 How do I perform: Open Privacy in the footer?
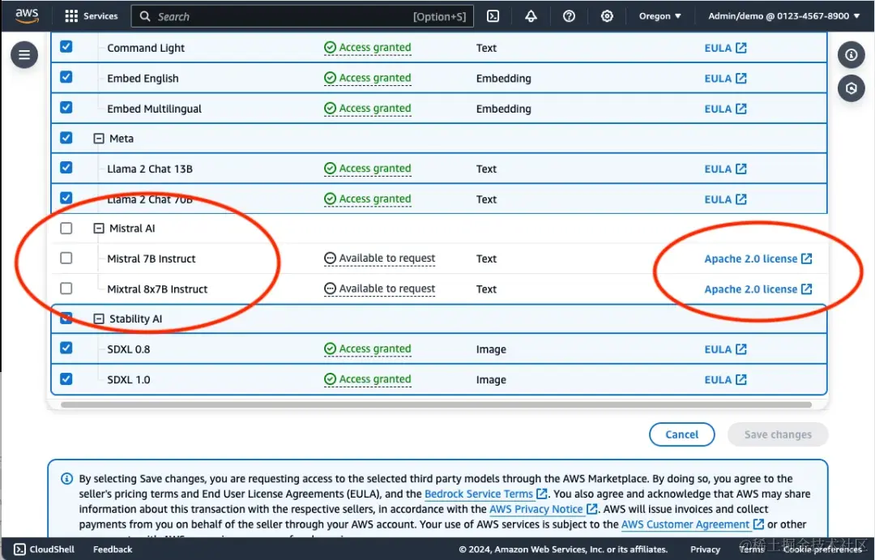[x=705, y=549]
